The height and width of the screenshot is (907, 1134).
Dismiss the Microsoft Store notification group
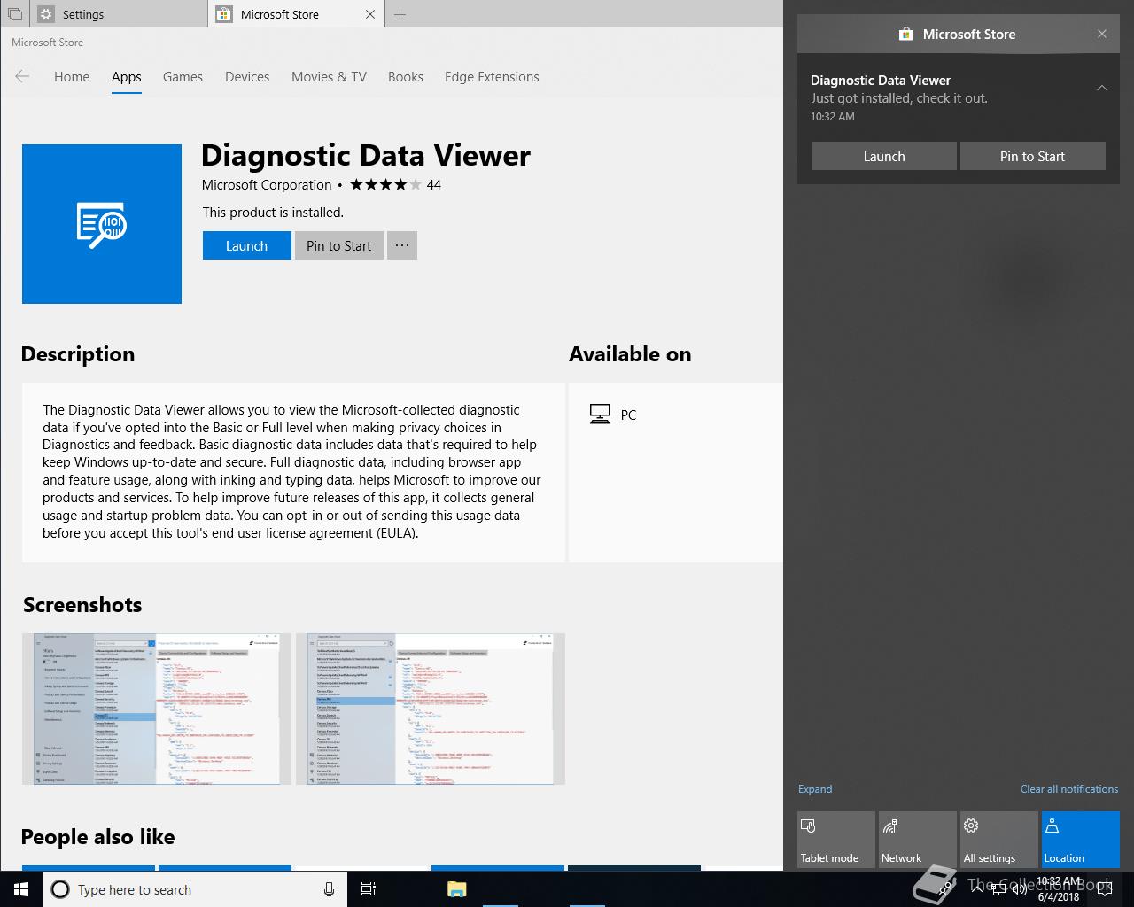click(x=1102, y=34)
